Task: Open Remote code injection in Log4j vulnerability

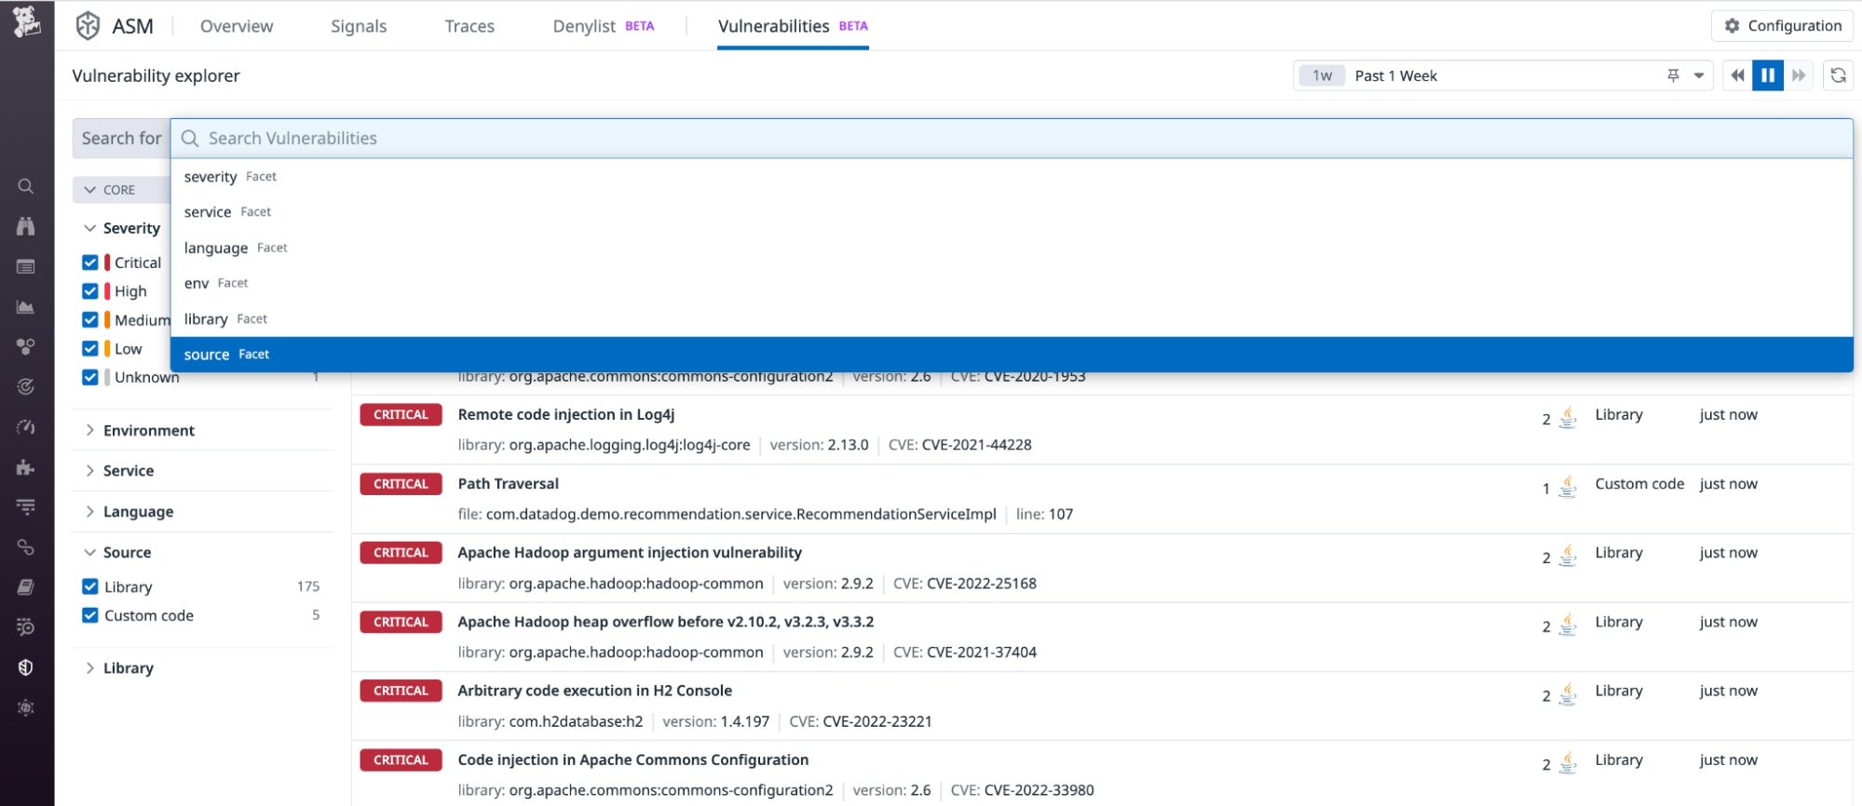Action: coord(566,414)
